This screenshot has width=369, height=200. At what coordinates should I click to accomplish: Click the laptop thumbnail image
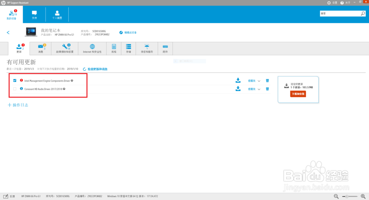[31, 32]
